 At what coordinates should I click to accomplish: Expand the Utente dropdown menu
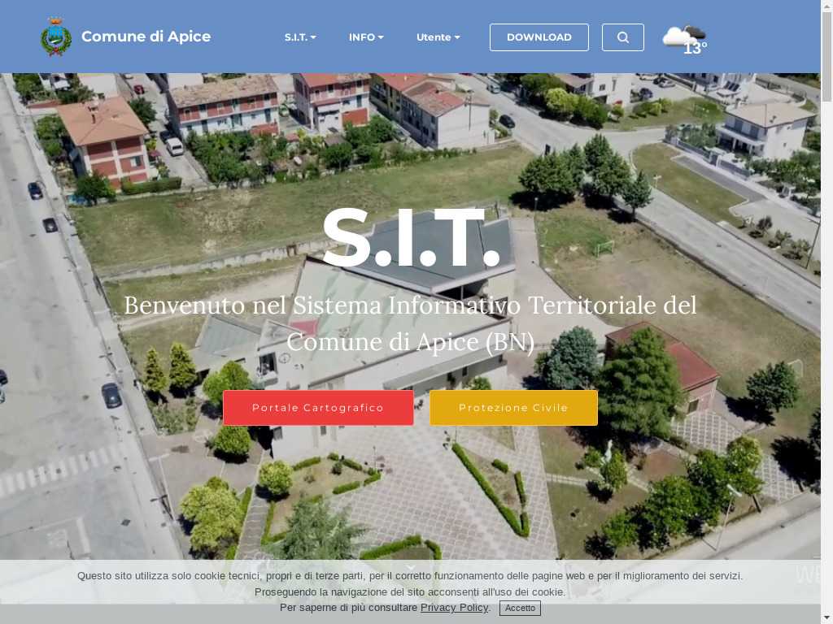(438, 37)
